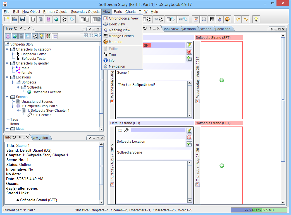Open Manage Chapters table toolbar icon
This screenshot has height=215, width=291.
point(85,19)
